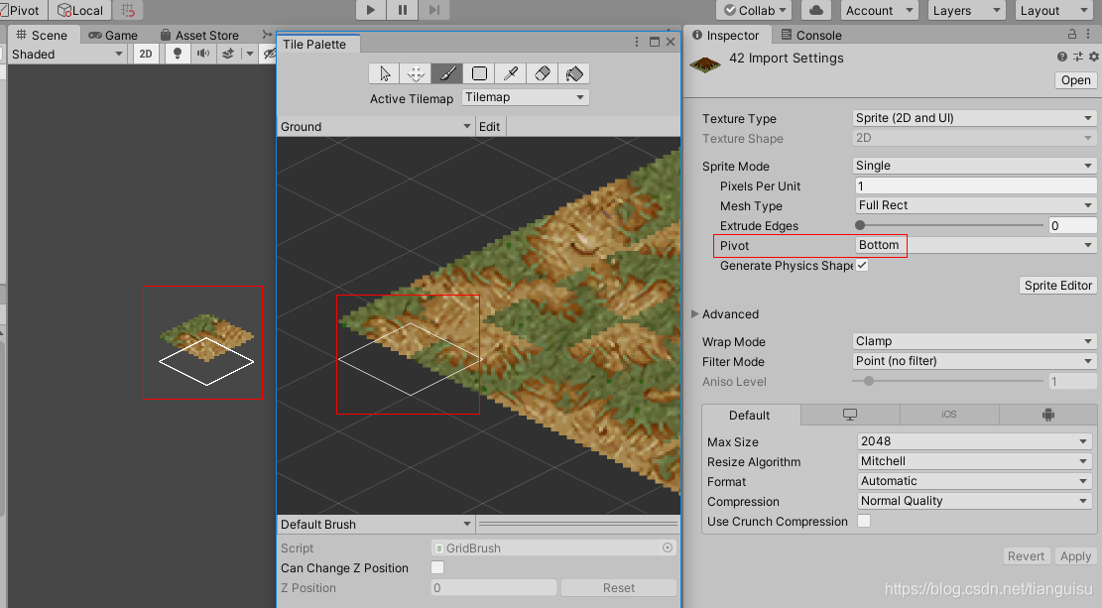Click the Sprite Editor button
This screenshot has height=608, width=1102.
[x=1057, y=285]
